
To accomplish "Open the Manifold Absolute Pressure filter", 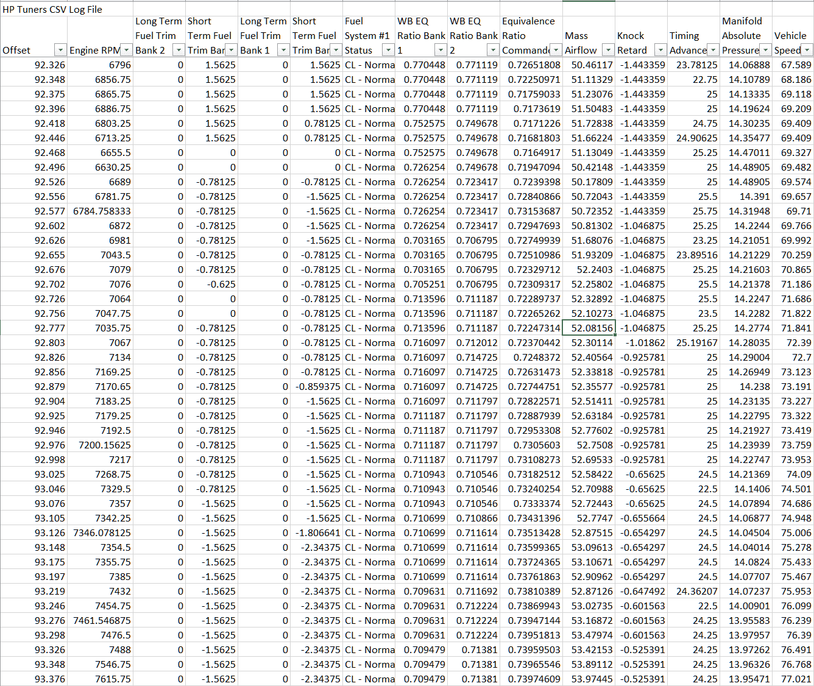I will 765,50.
